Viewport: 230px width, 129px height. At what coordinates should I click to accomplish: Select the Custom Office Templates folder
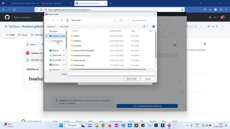[84, 51]
